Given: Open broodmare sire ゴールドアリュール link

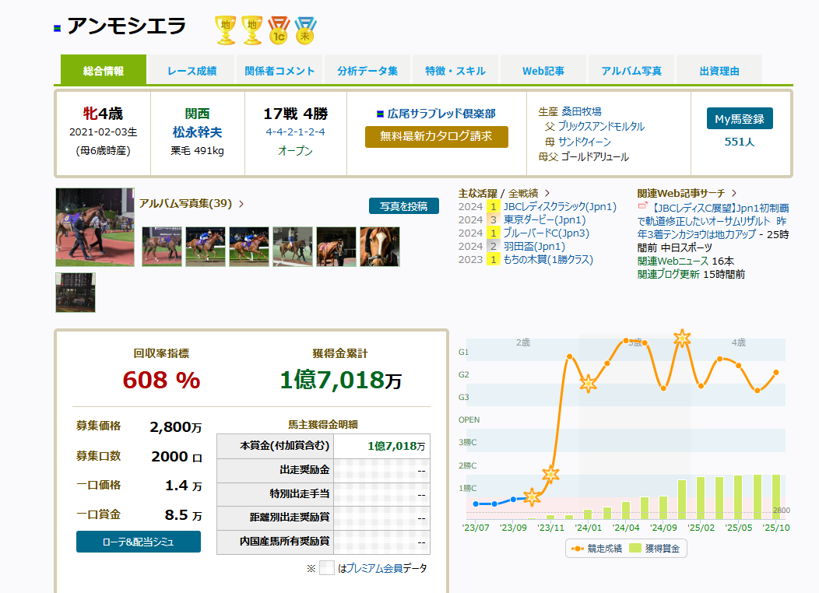Looking at the screenshot, I should coord(595,156).
